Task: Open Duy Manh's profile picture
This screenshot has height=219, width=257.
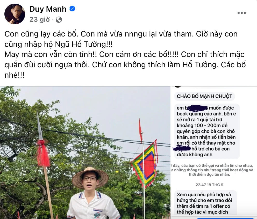Action: [15, 14]
